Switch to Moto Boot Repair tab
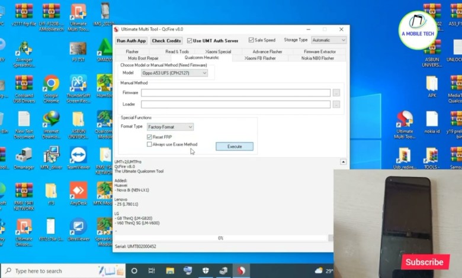The width and height of the screenshot is (462, 278). pyautogui.click(x=143, y=58)
